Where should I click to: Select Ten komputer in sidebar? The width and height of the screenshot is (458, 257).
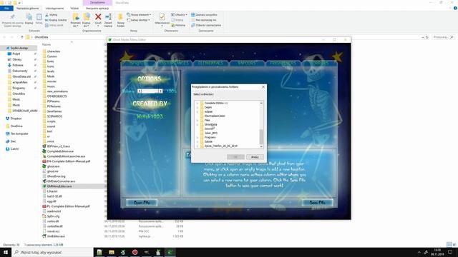pyautogui.click(x=17, y=133)
